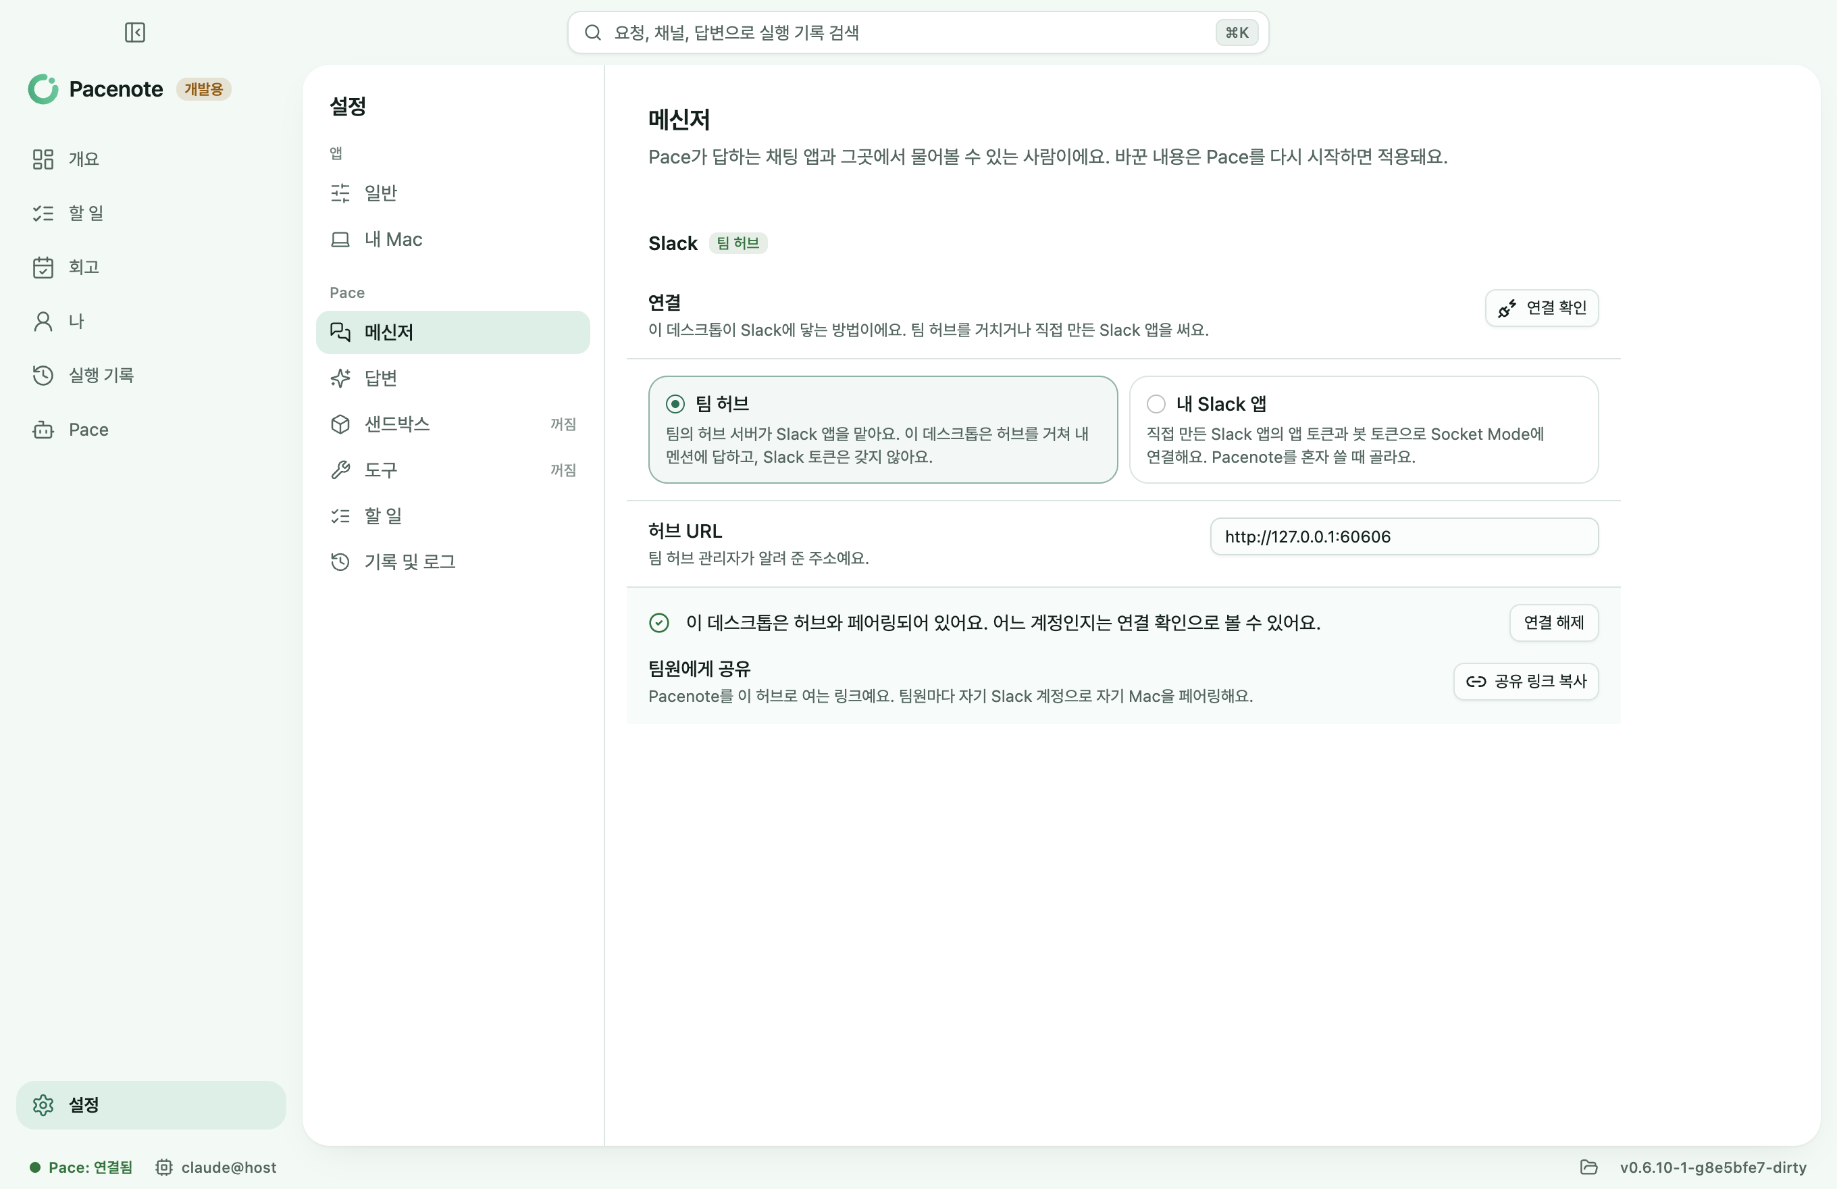Click the ⌘K shortcut badge
Screen dimensions: 1837x1189
1237,32
